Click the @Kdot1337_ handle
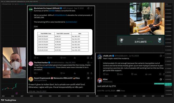Viewport: 174px width, 103px height. pyautogui.click(x=108, y=82)
